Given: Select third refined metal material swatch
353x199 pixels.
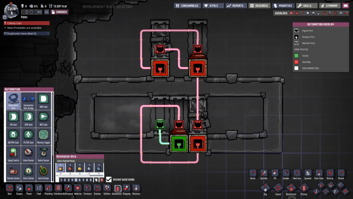Looking at the screenshot, I should pos(80,167).
